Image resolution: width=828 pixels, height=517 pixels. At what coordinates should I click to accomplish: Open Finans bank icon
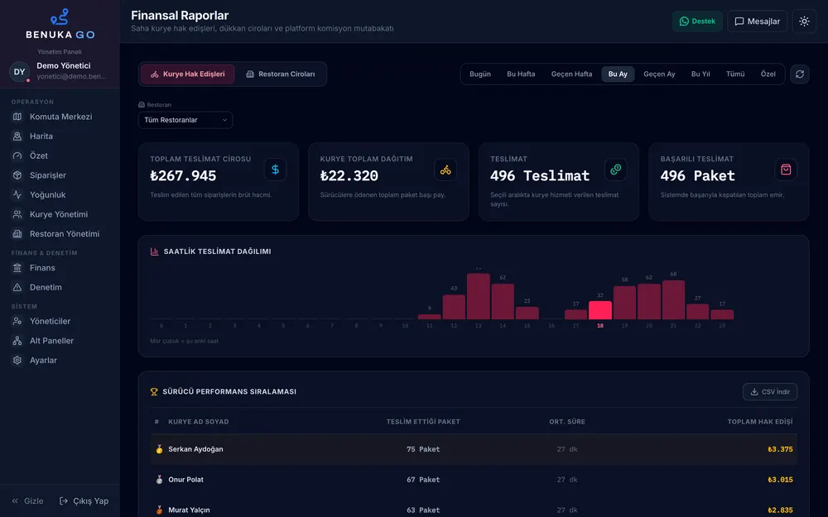coord(17,267)
